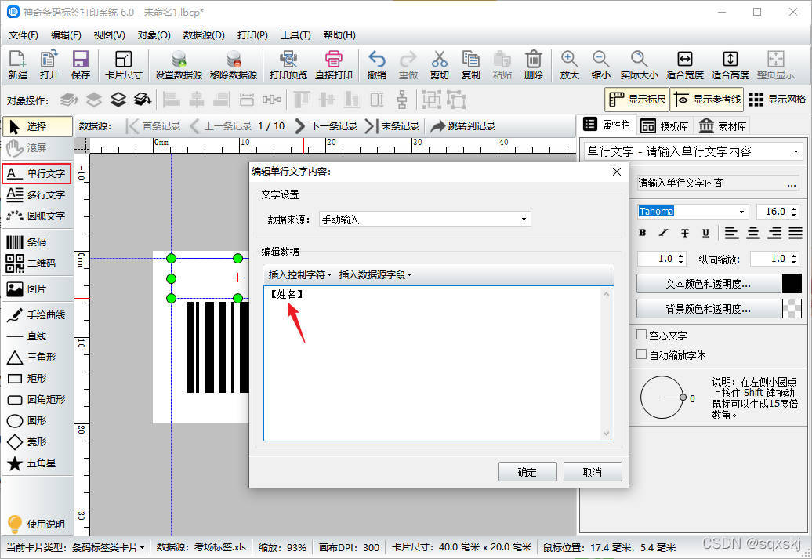Switch to 模板库 tab
This screenshot has width=812, height=559.
point(665,126)
